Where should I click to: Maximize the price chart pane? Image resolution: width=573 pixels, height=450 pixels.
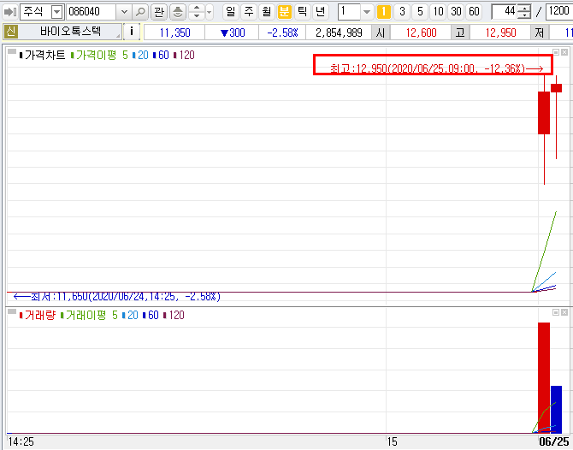click(x=556, y=52)
